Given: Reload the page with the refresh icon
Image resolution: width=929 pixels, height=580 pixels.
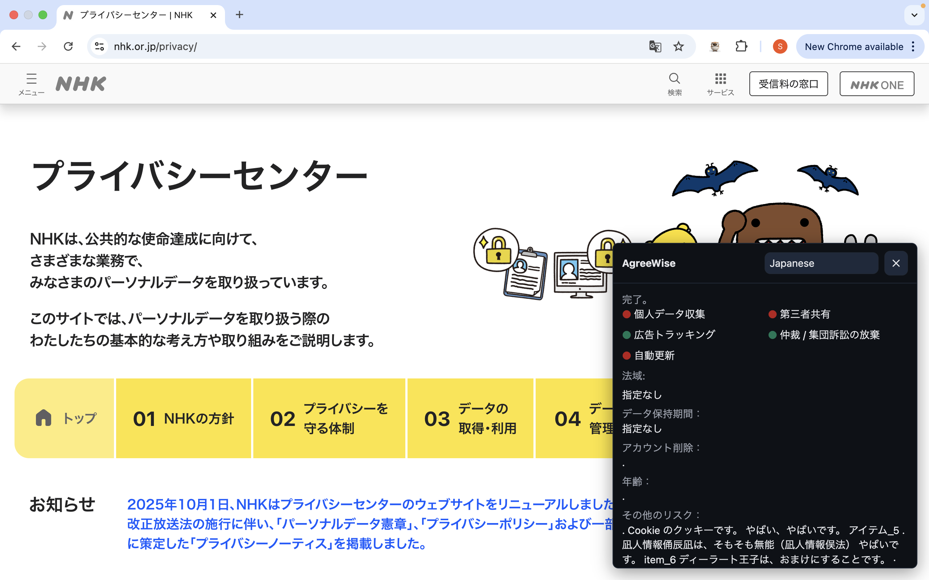Looking at the screenshot, I should 68,46.
